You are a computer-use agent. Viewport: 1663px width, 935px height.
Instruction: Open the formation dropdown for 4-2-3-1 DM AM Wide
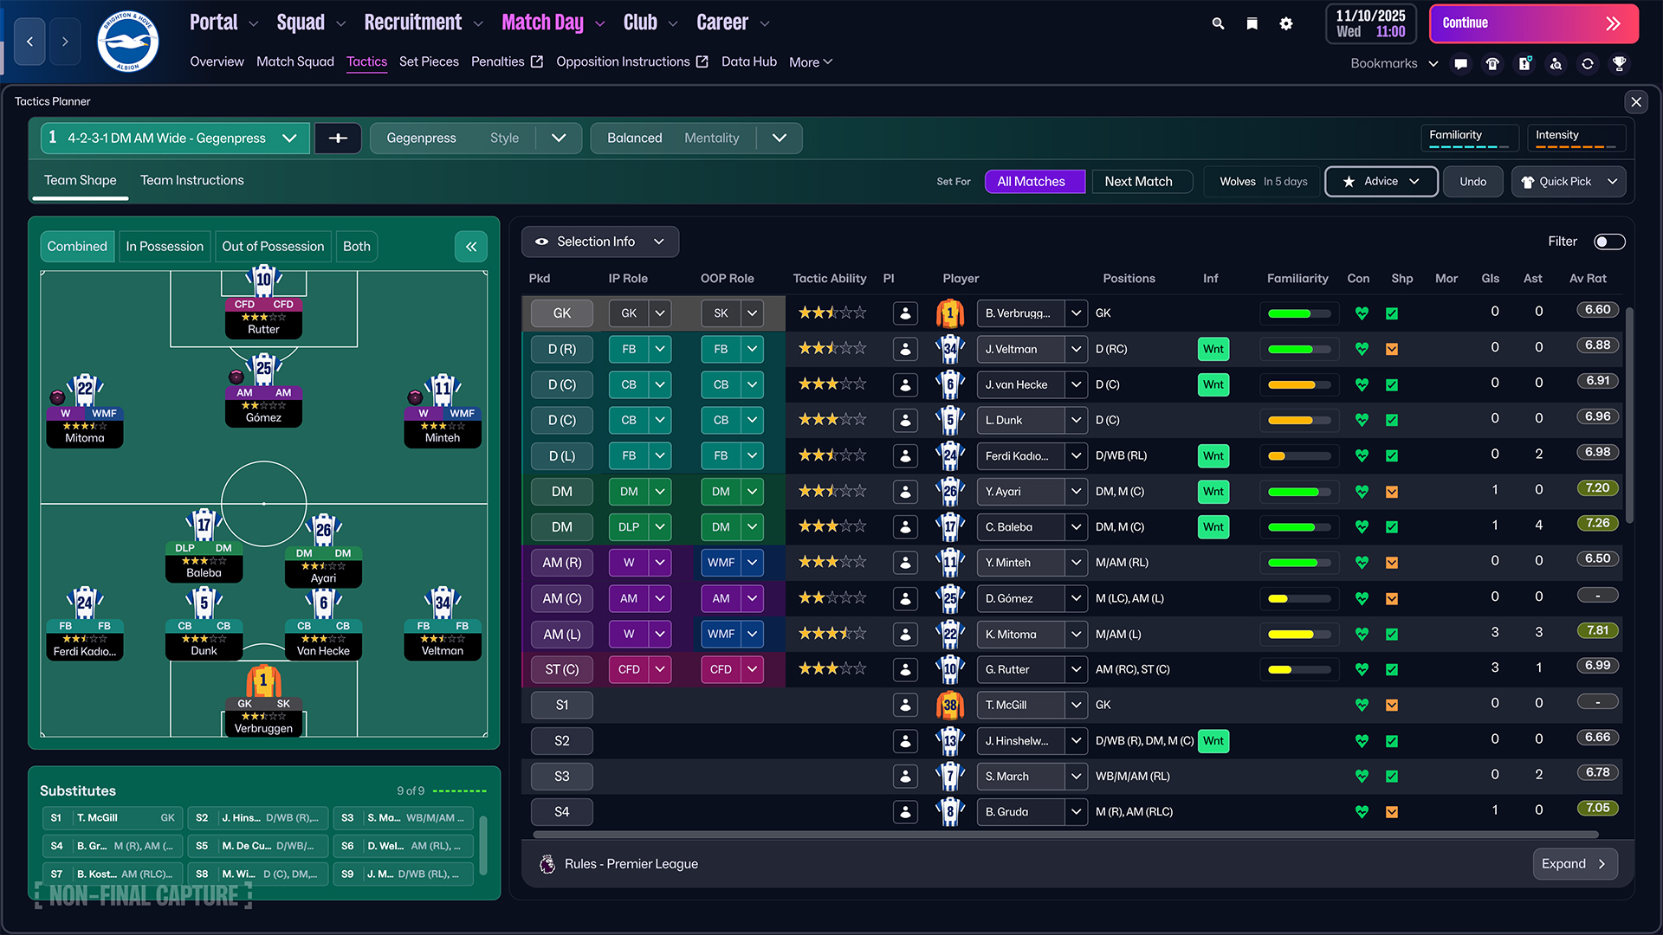point(290,138)
